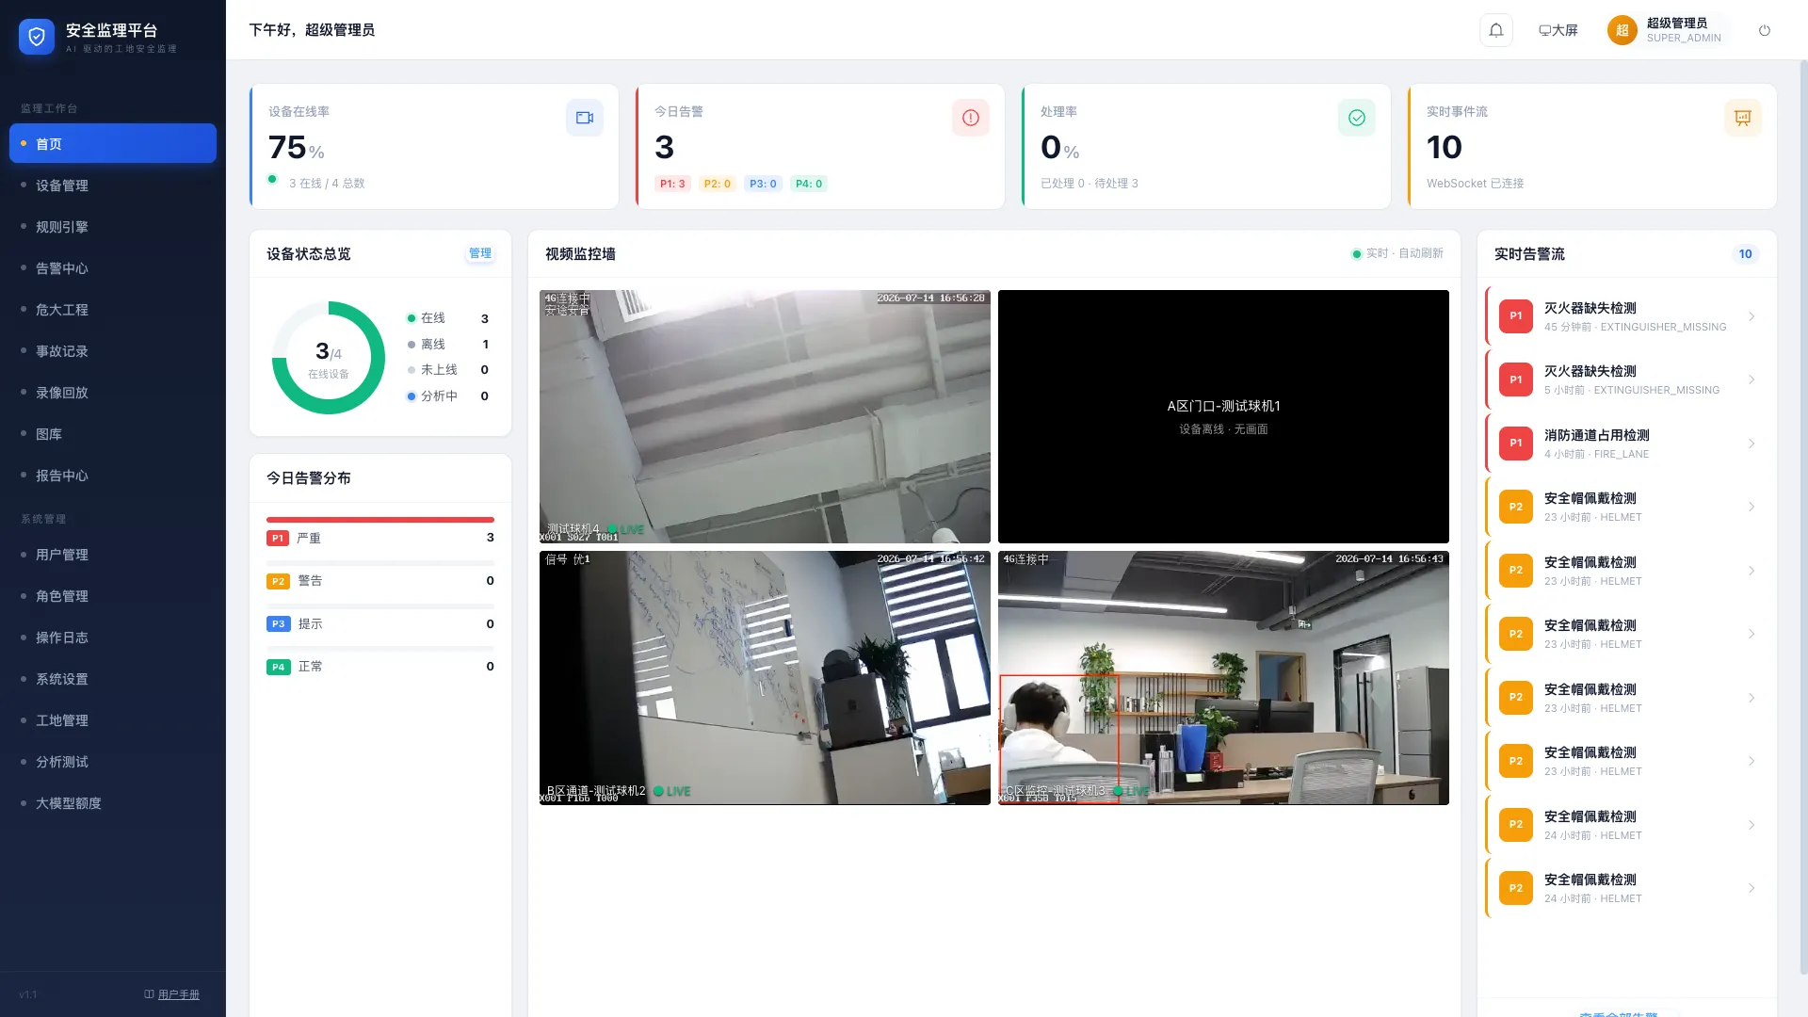Expand the 5 小时前 灭火器缺失检测 chevron
This screenshot has height=1017, width=1808.
[1751, 379]
